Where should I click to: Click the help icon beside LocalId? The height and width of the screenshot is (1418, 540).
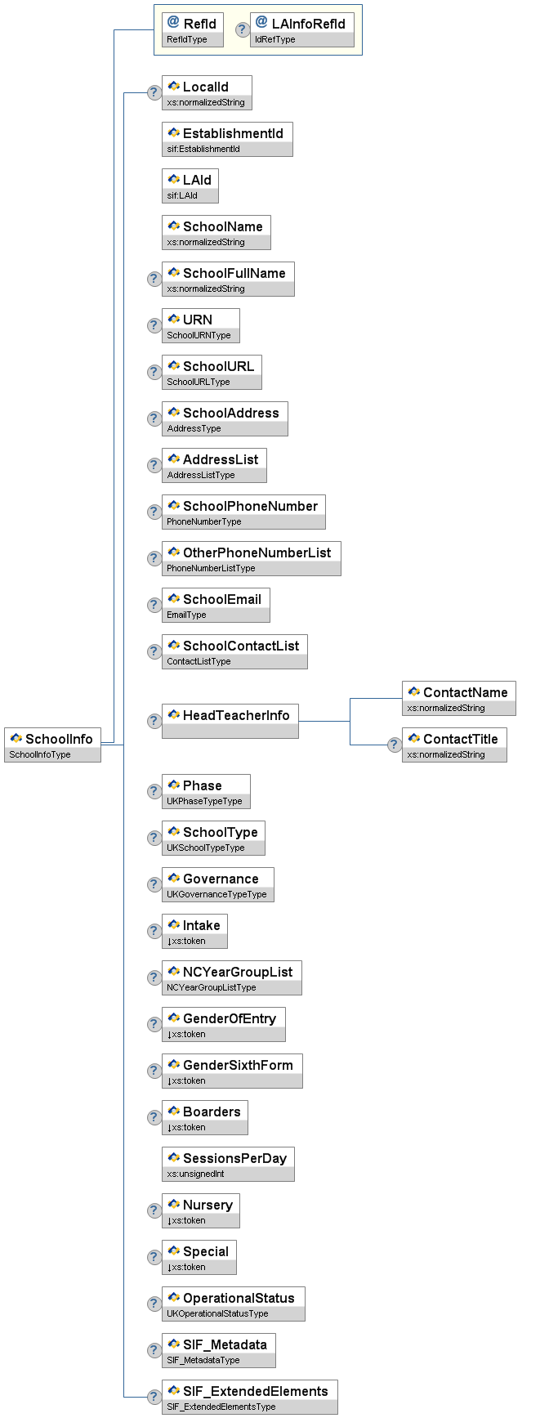coord(154,92)
